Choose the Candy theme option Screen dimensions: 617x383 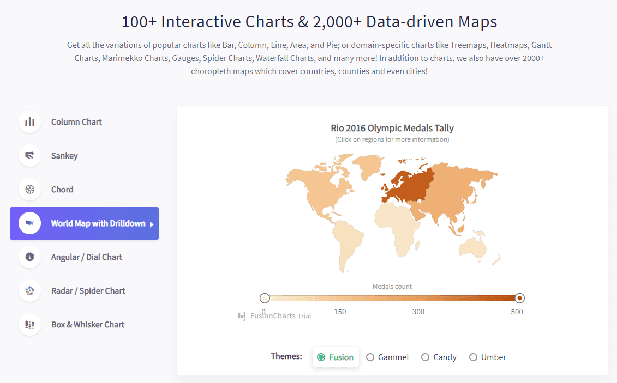point(426,357)
